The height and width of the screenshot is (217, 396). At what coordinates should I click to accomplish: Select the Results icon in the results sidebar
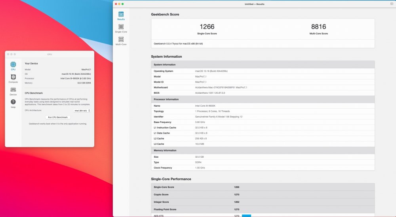click(x=121, y=14)
